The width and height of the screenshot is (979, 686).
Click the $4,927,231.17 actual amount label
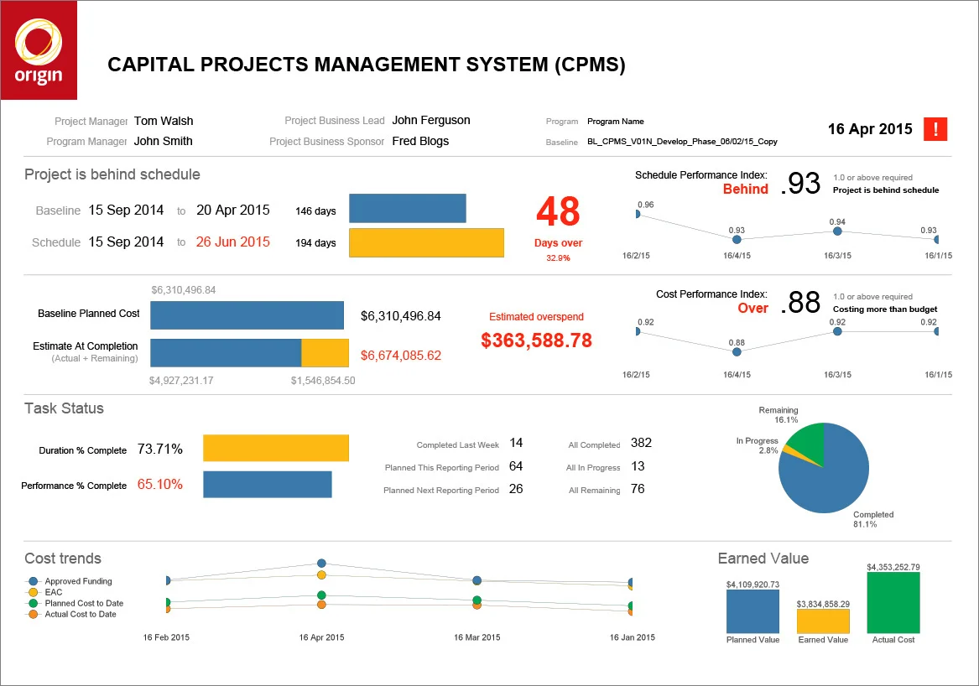181,380
